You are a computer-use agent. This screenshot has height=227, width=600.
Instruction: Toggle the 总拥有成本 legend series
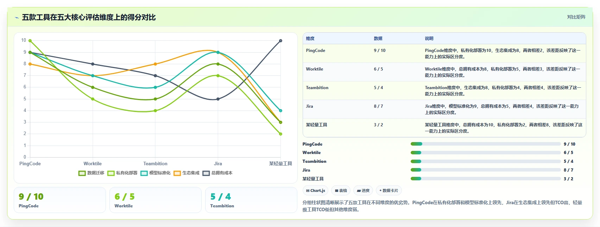[x=217, y=173]
